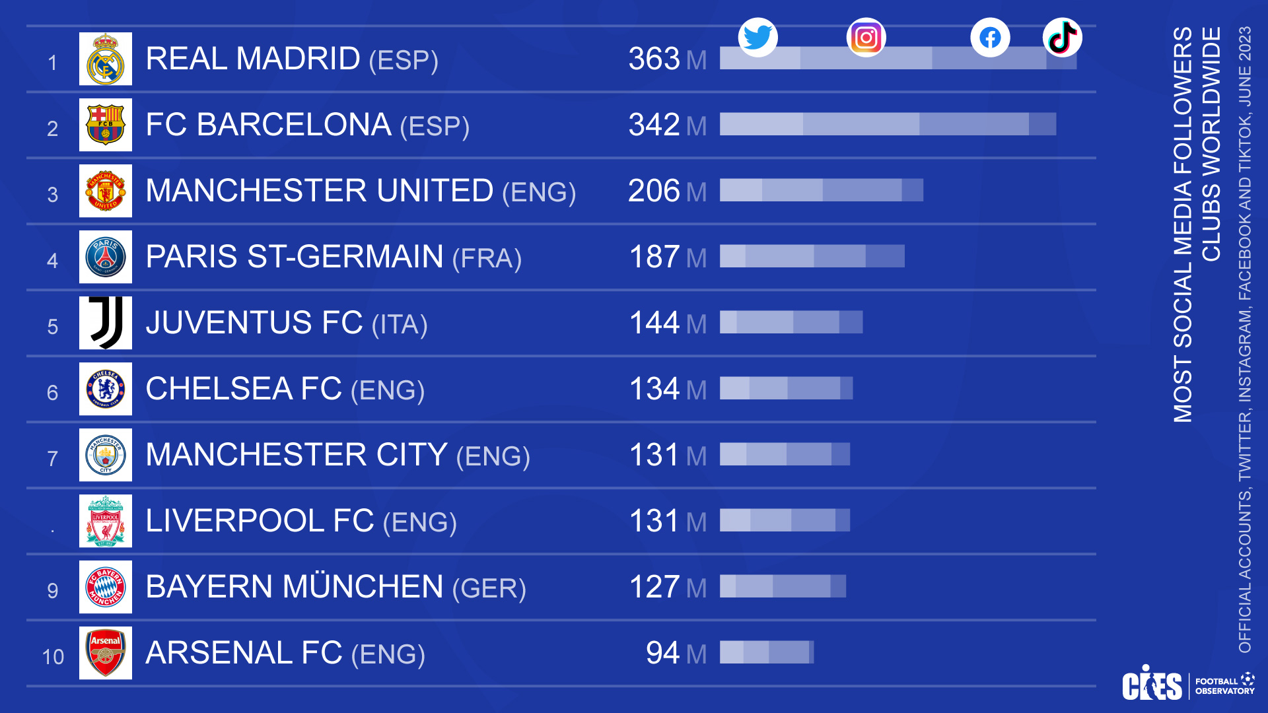Screen dimensions: 1268x713
Task: Click the Real Madrid followers bar
Action: pyautogui.click(x=898, y=59)
